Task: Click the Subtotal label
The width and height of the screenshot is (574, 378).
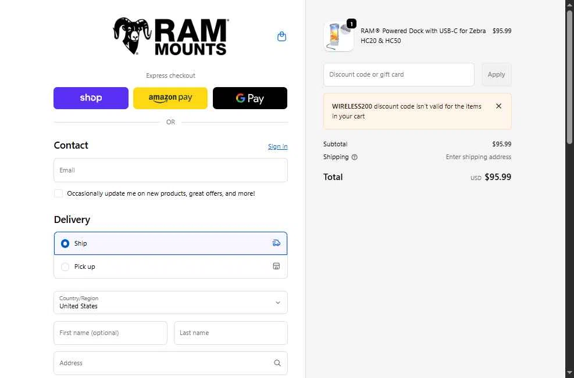Action: pyautogui.click(x=335, y=144)
